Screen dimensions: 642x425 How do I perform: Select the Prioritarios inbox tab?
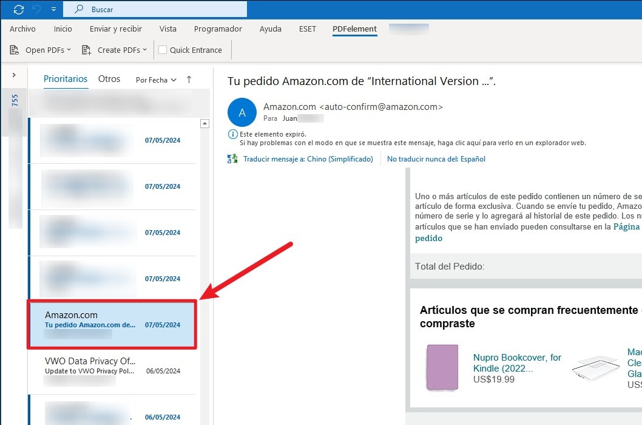pos(66,79)
